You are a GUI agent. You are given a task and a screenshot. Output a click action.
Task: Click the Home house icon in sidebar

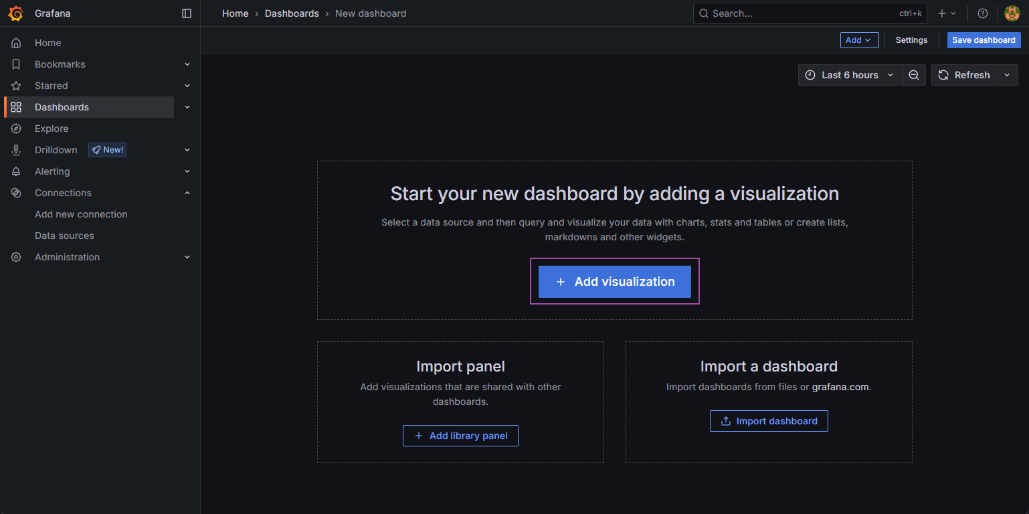pos(16,43)
